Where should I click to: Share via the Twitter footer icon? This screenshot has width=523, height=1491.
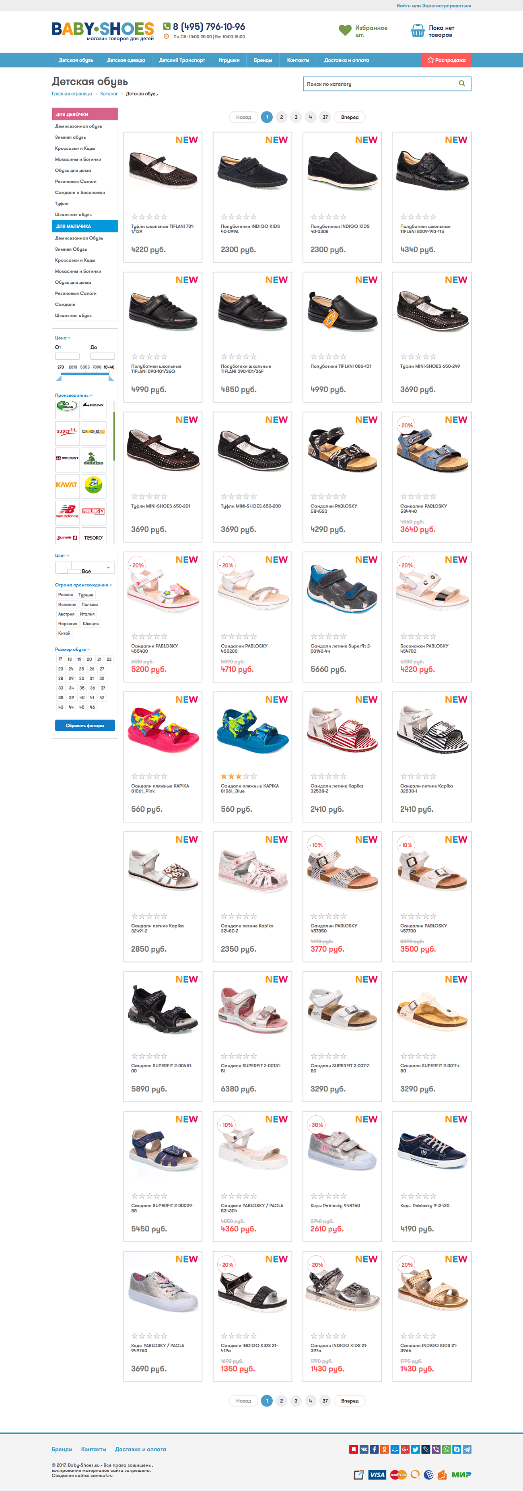pos(416,1449)
